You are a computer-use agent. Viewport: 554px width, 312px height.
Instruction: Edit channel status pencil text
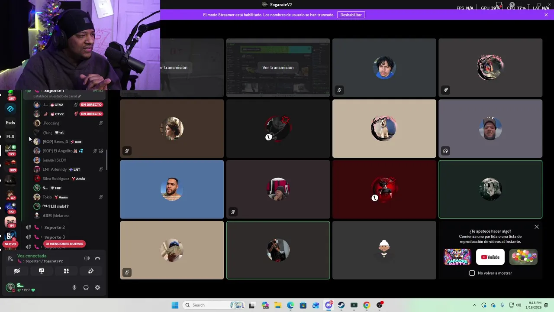[x=57, y=96]
